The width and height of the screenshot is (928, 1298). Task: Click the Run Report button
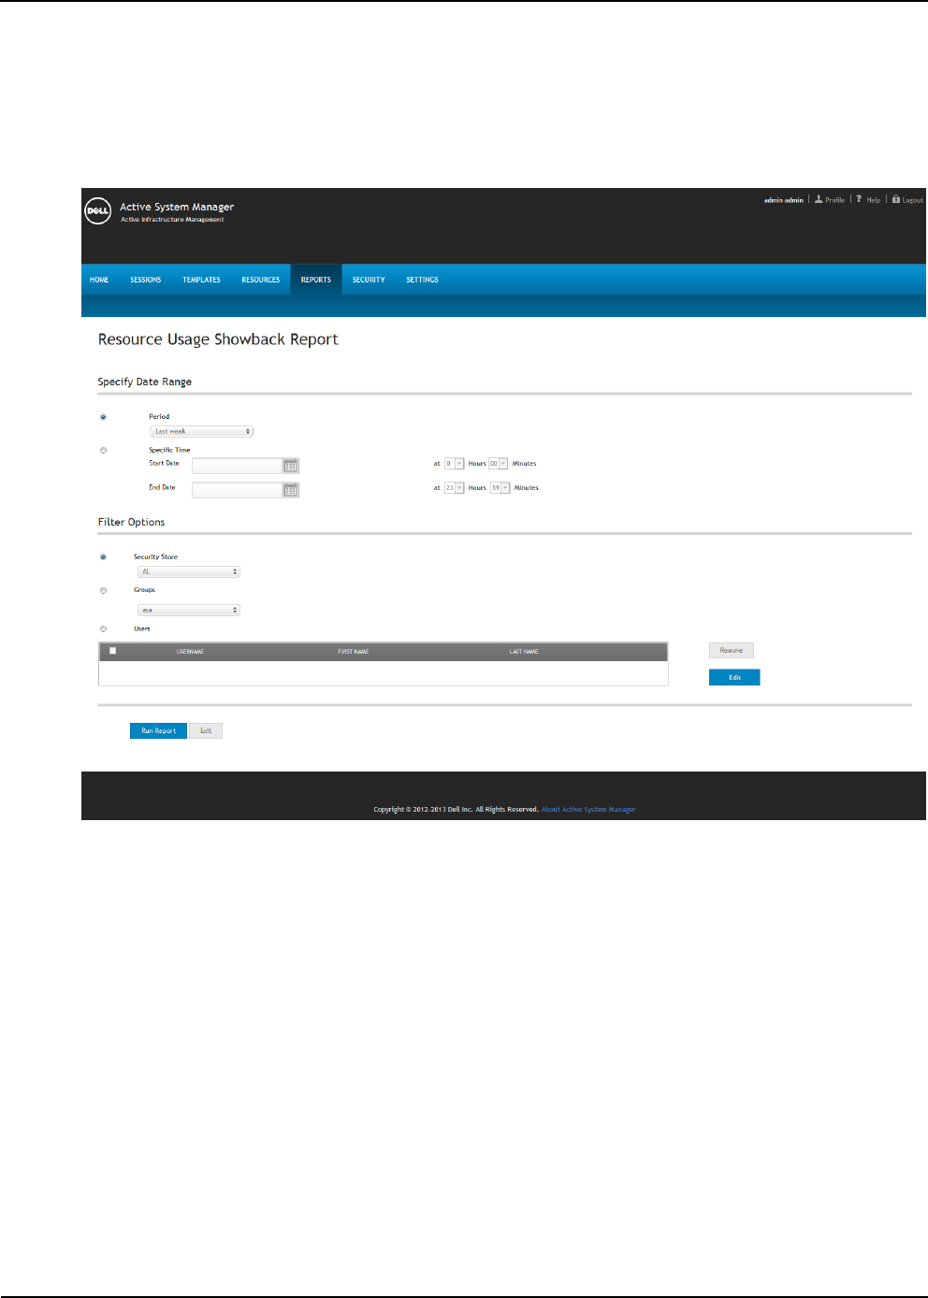pyautogui.click(x=158, y=731)
